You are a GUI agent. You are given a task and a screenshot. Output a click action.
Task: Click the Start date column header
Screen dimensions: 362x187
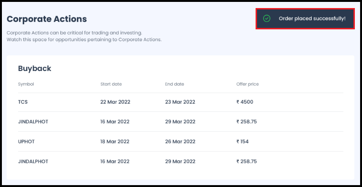pyautogui.click(x=111, y=84)
